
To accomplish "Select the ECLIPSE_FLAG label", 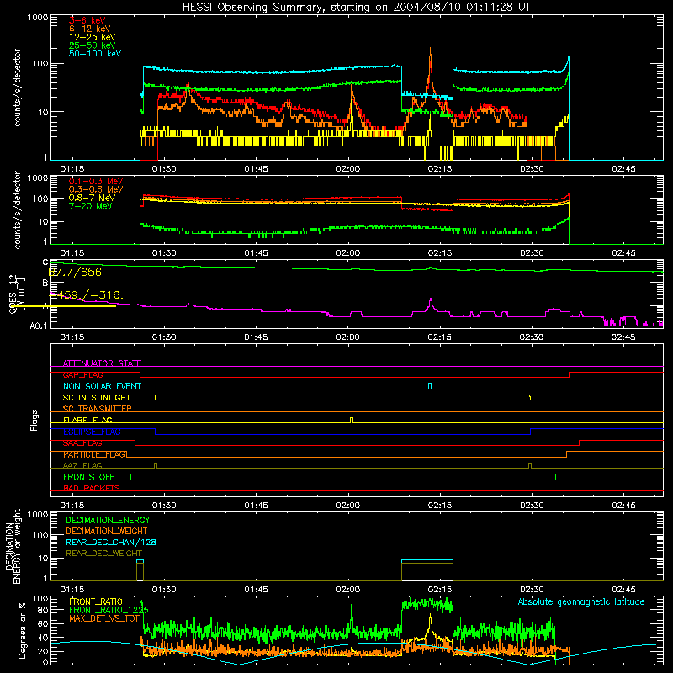I will (92, 432).
